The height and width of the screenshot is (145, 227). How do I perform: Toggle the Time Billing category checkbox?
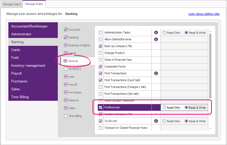click(66, 116)
